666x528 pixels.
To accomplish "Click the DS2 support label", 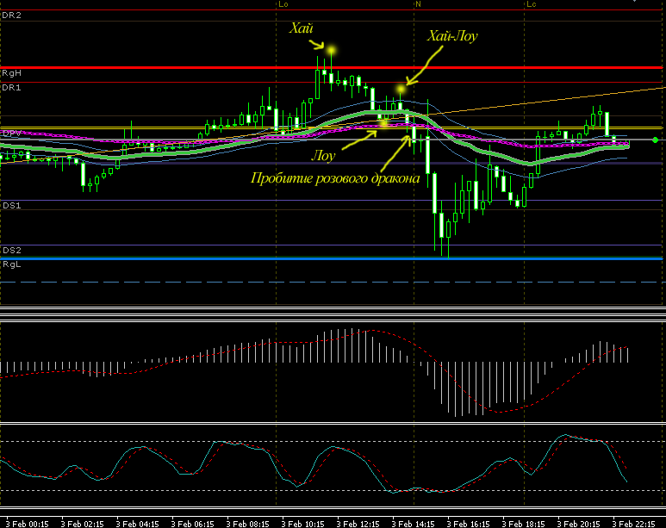I will [x=11, y=250].
